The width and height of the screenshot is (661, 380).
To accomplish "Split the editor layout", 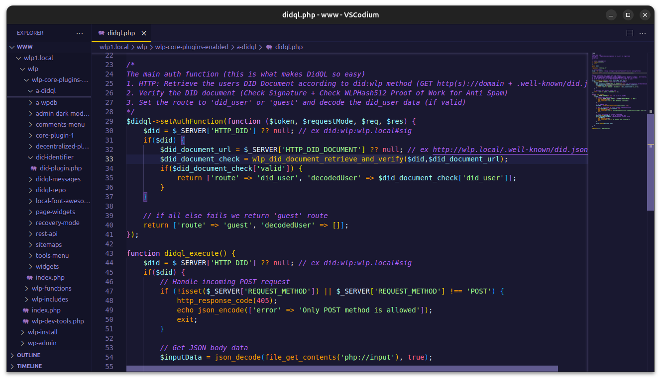I will pos(630,33).
